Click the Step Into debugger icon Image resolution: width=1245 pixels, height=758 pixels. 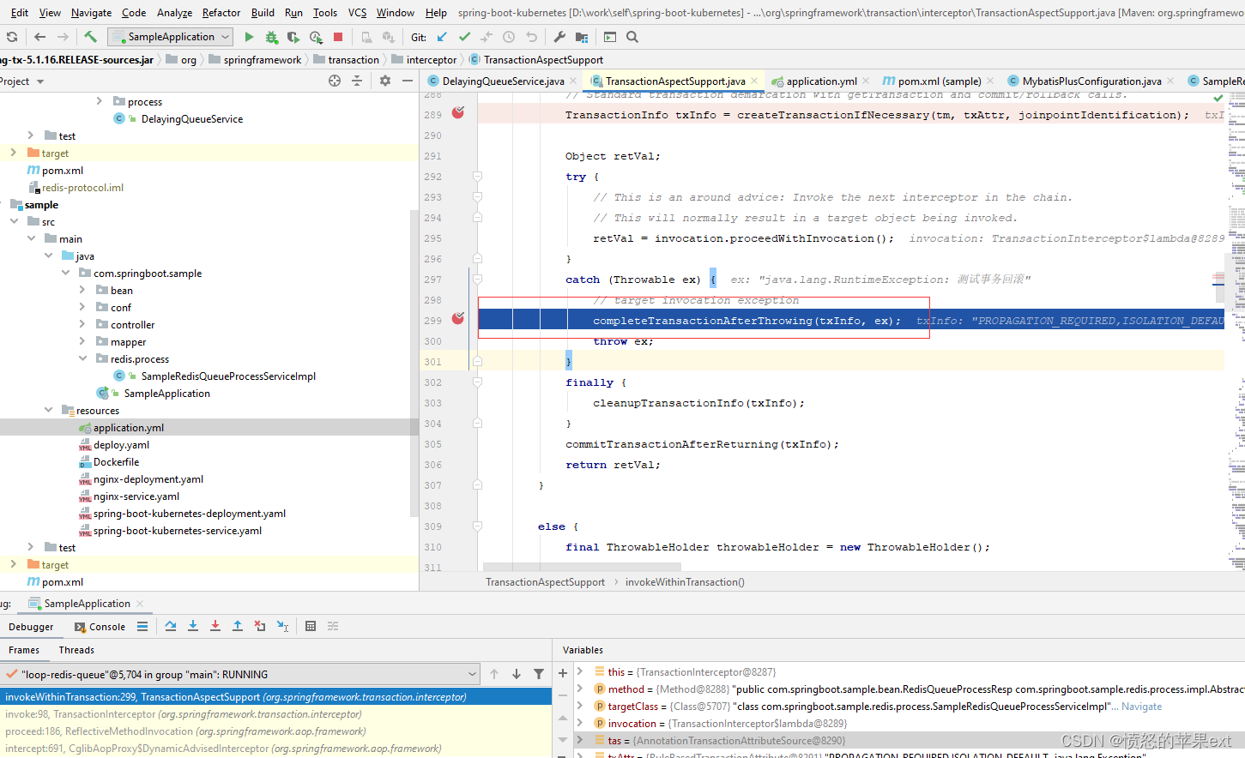193,626
